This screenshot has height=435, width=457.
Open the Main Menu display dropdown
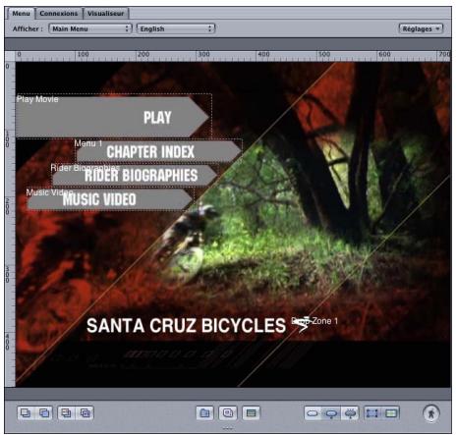(90, 28)
